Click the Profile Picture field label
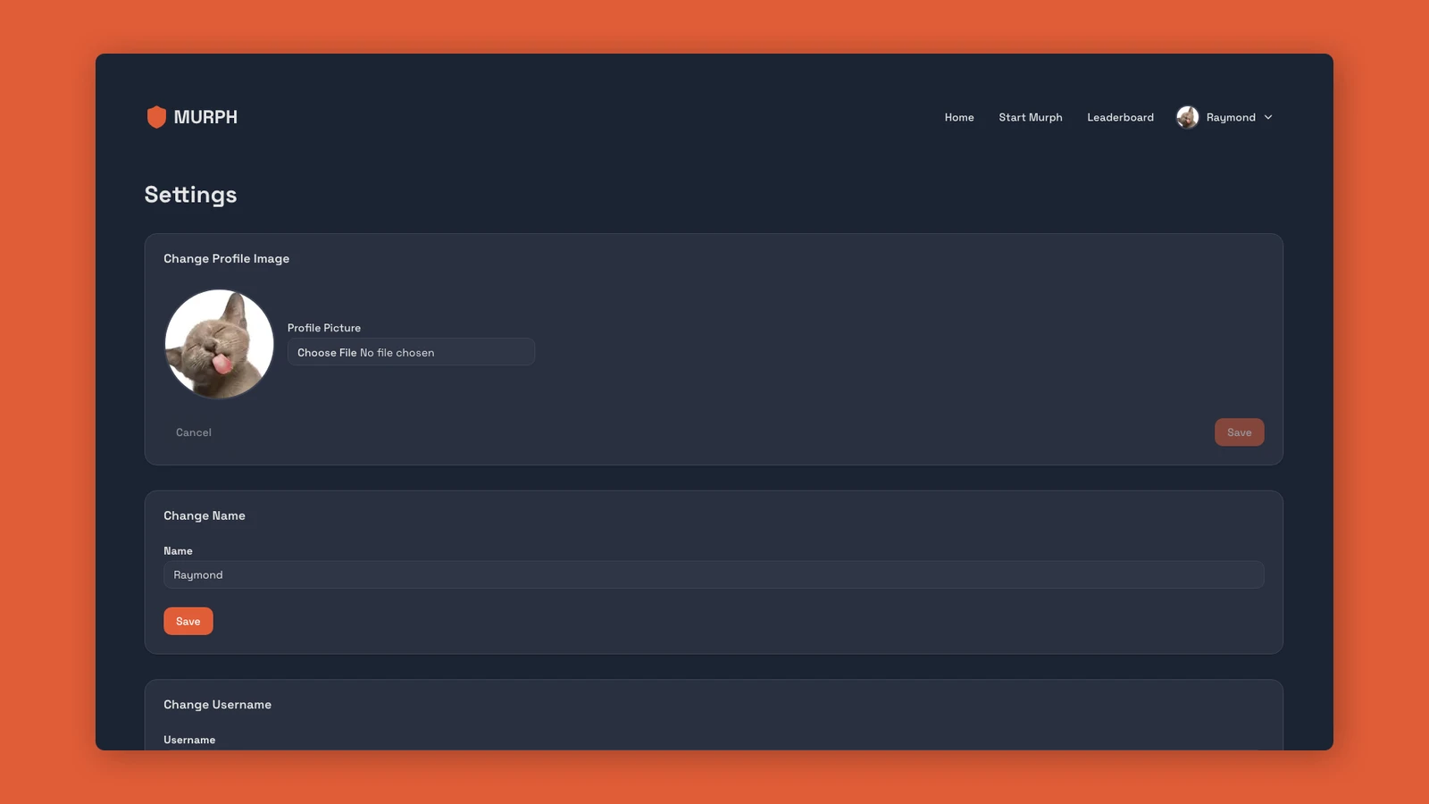 (324, 328)
